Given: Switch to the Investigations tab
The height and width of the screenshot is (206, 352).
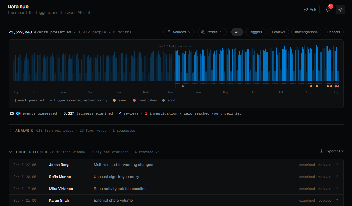Looking at the screenshot, I should 306,32.
